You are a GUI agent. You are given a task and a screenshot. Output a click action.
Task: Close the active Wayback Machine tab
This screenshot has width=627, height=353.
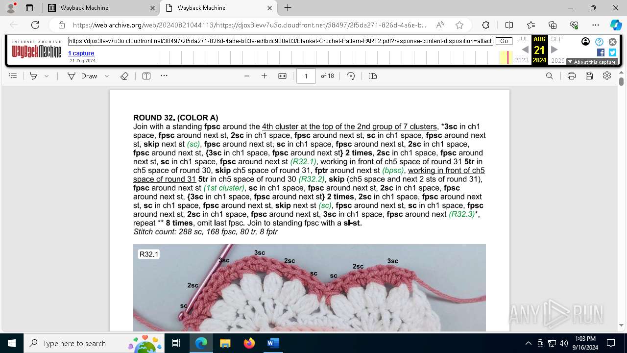[269, 8]
